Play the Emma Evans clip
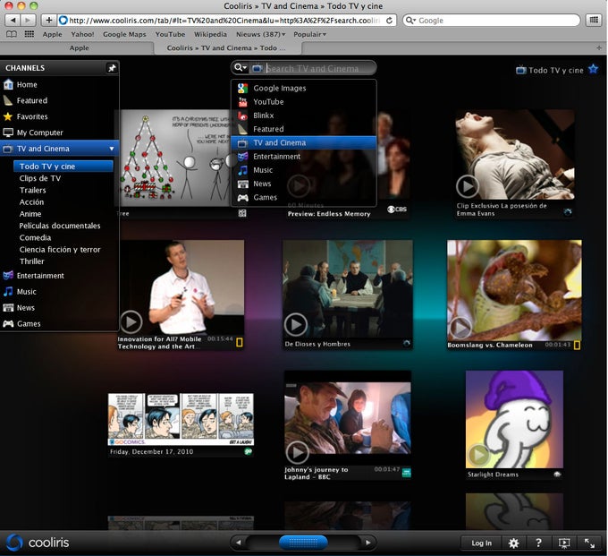The image size is (608, 556). [x=468, y=187]
